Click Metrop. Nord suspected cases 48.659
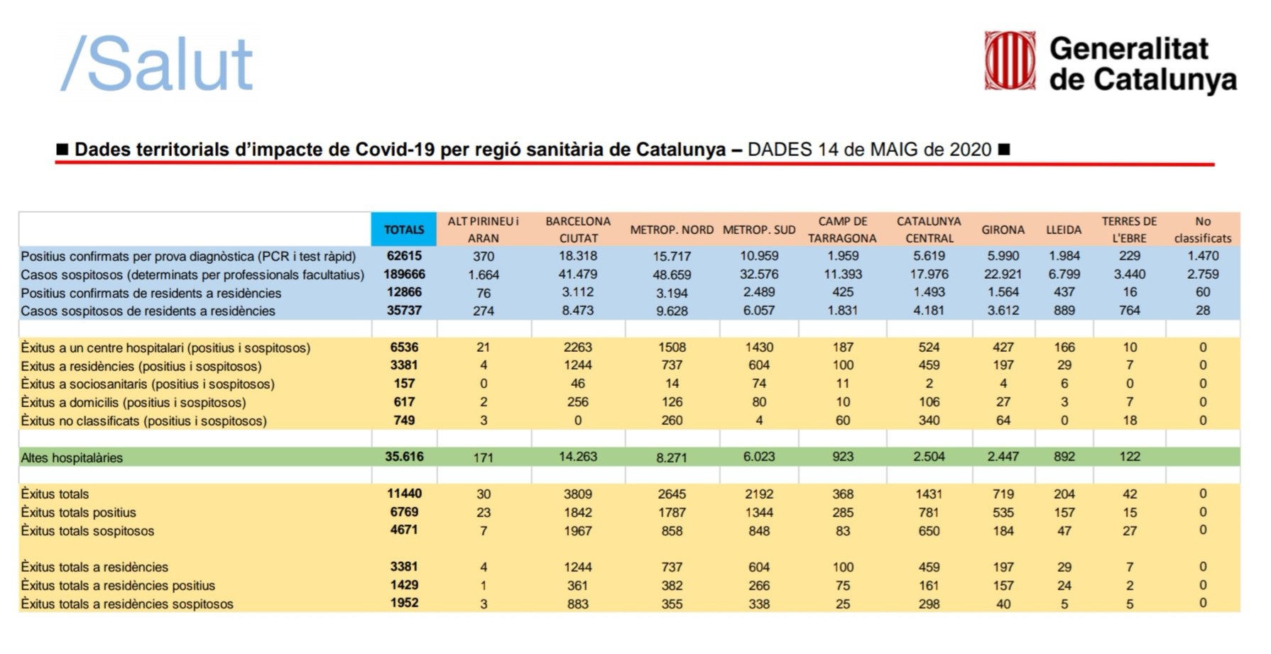1271x654 pixels. 672,275
